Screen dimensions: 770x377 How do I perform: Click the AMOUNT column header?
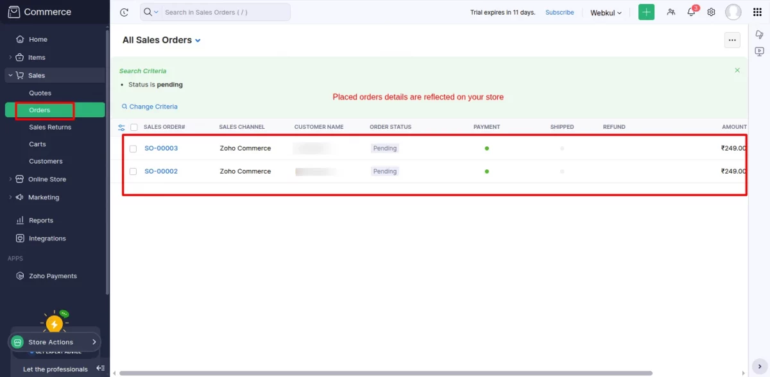point(734,127)
